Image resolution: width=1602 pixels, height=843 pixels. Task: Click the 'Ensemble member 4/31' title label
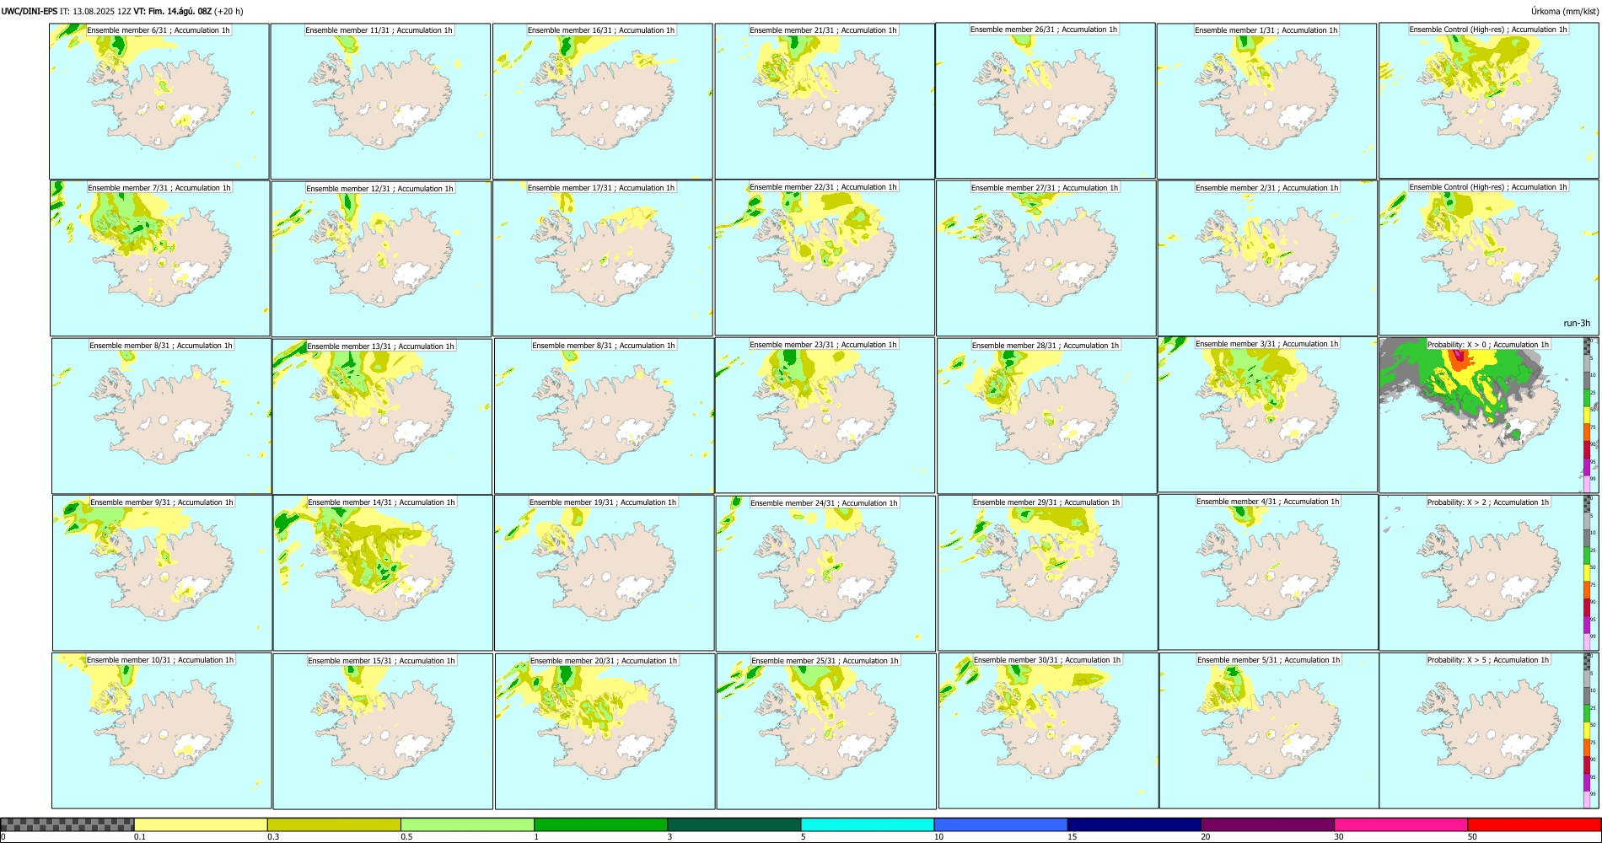[1268, 502]
